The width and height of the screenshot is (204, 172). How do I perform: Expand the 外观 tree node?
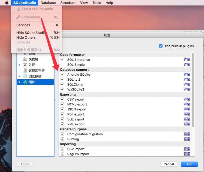pyautogui.click(x=19, y=65)
